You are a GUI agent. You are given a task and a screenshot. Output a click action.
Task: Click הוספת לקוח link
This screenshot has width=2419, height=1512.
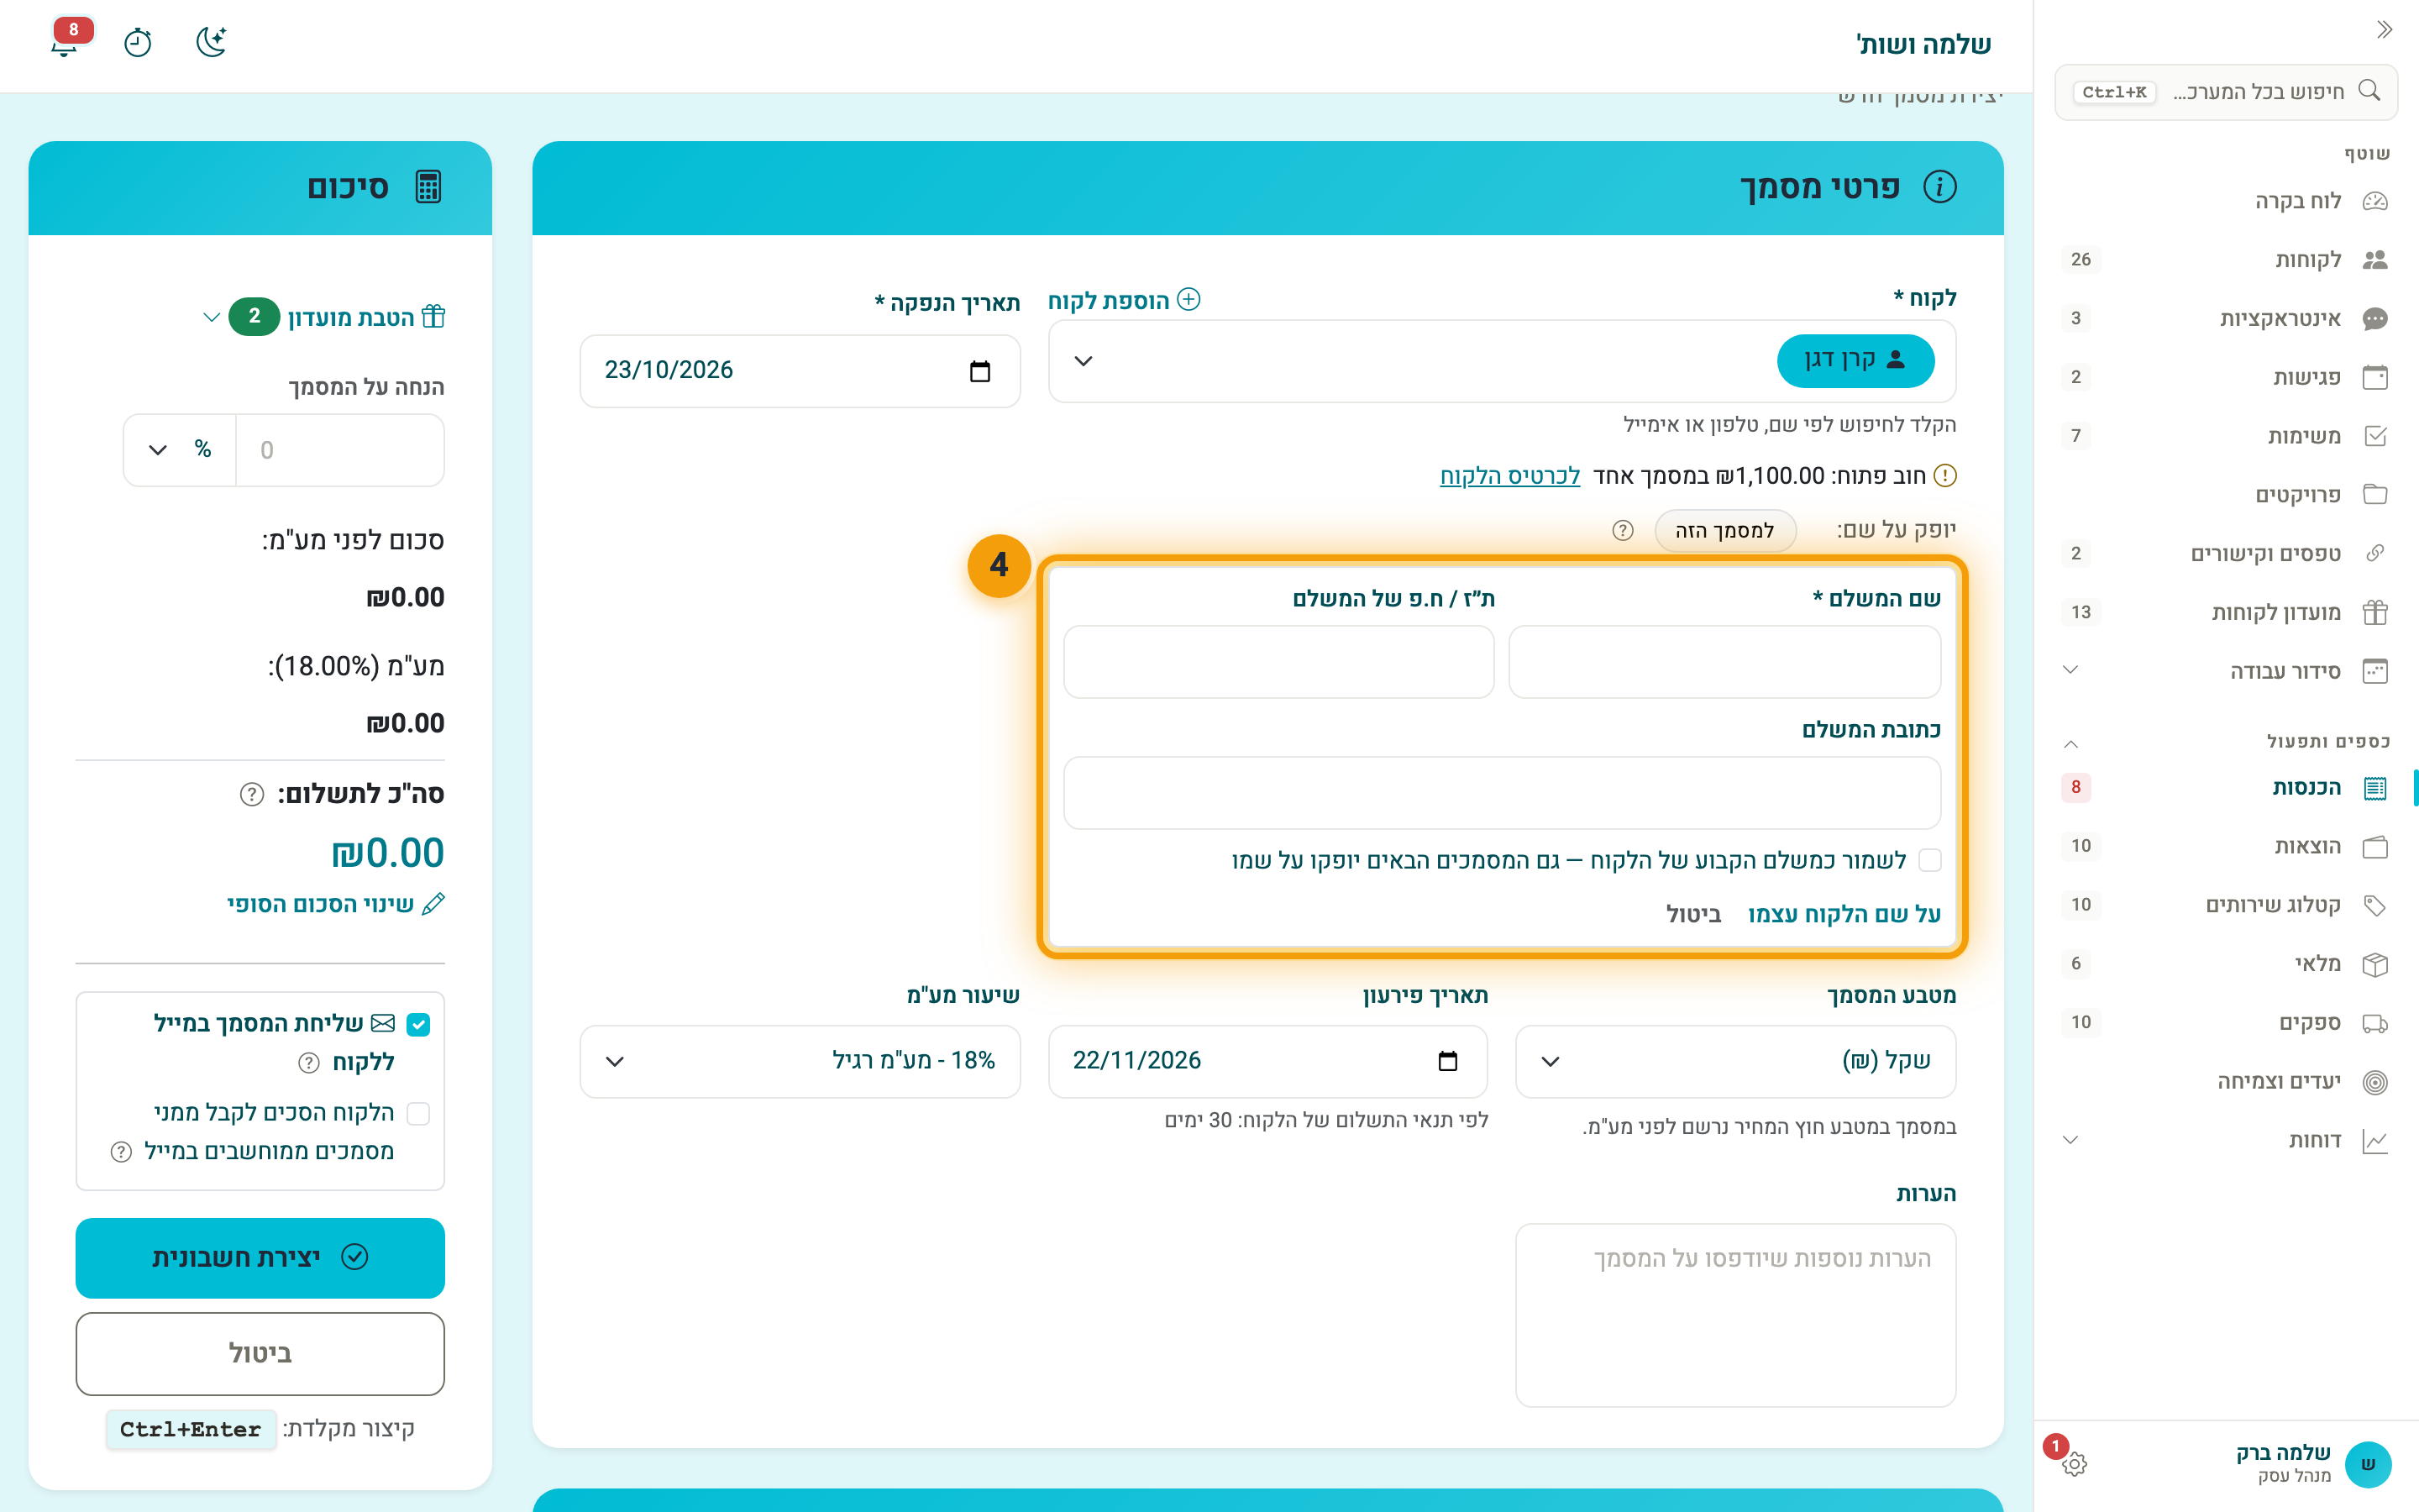click(1124, 301)
